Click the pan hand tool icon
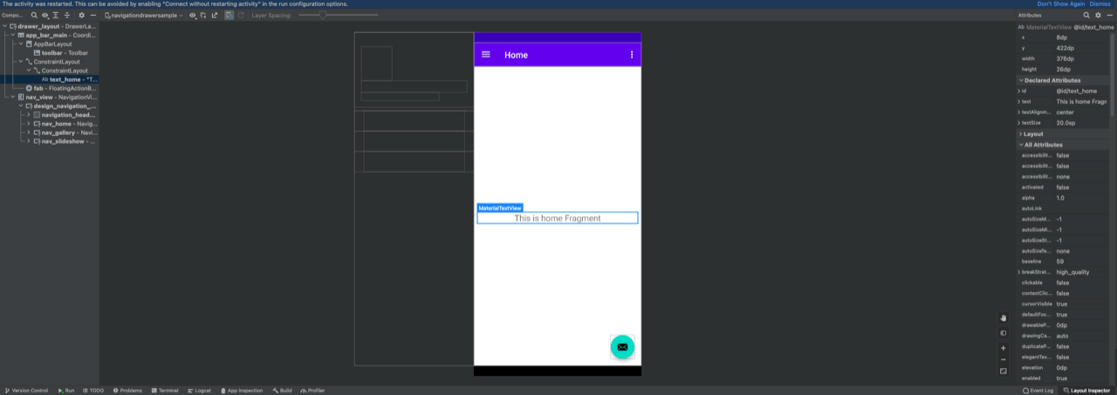The height and width of the screenshot is (395, 1117). coord(1003,318)
